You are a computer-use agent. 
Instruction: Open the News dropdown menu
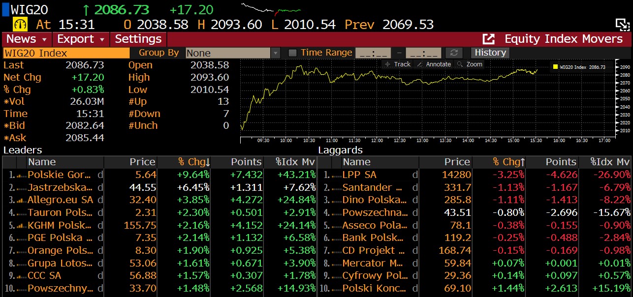(x=26, y=39)
